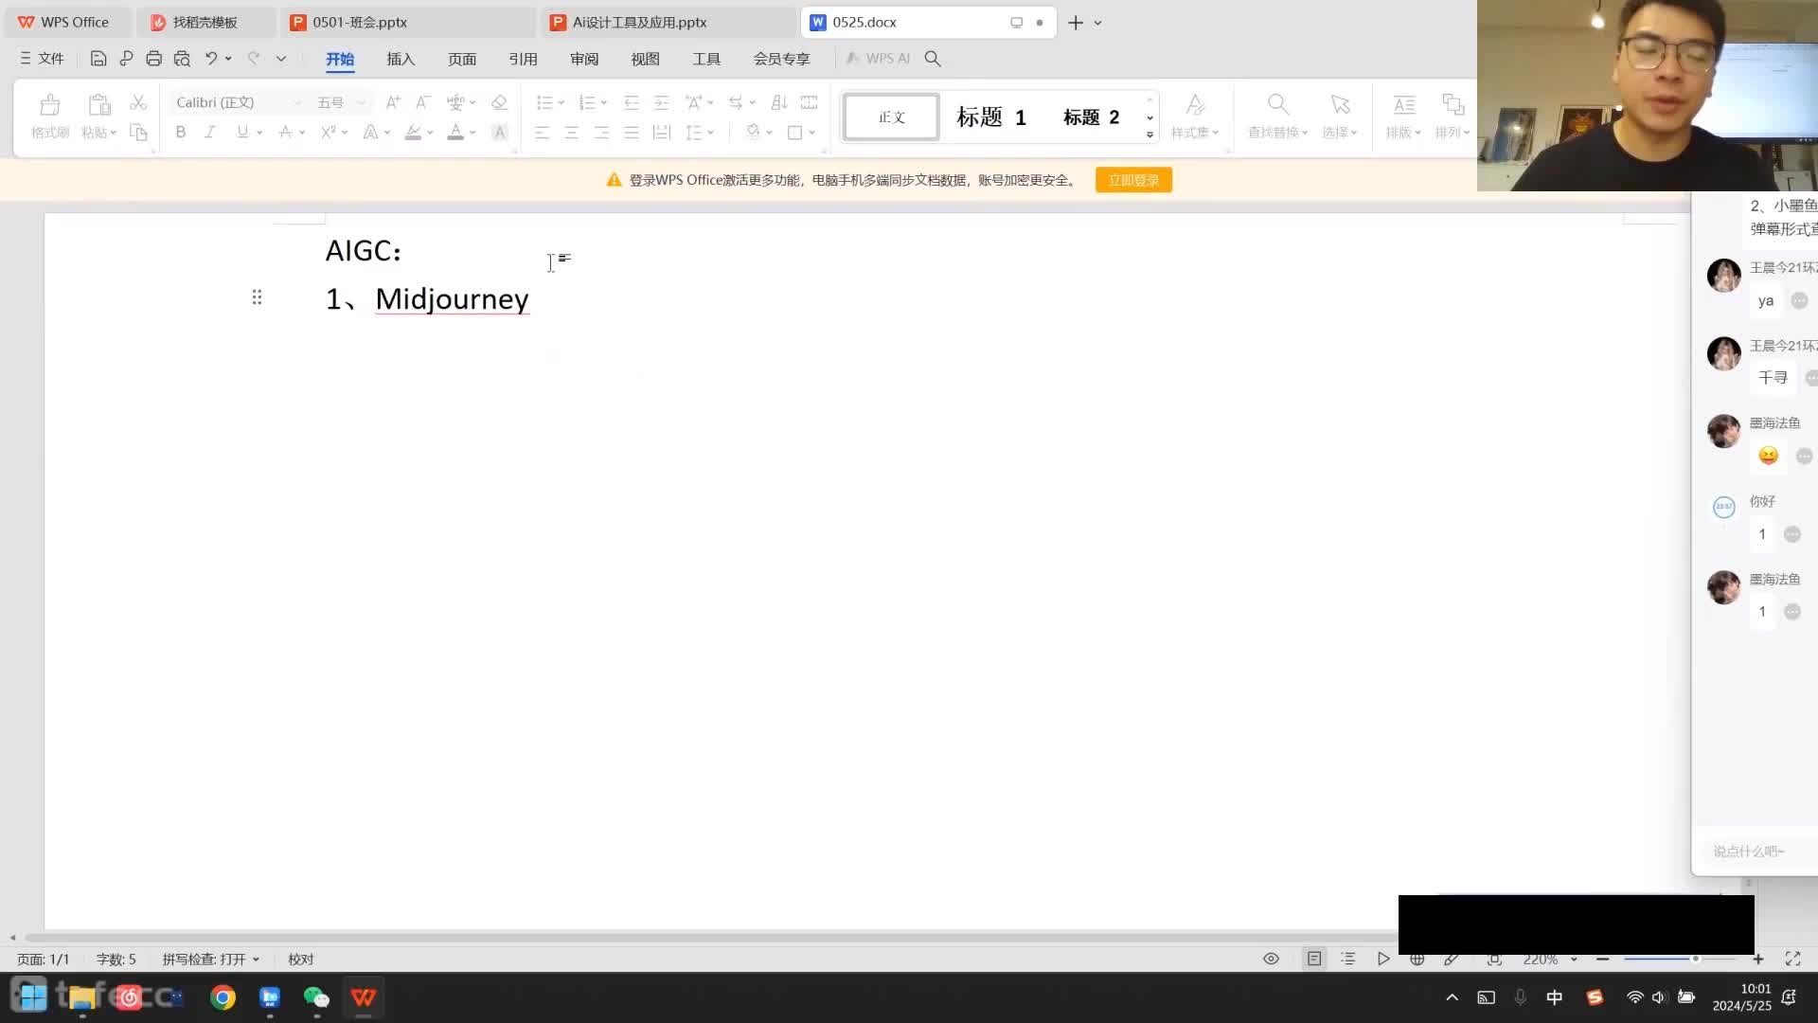Toggle eye protection mode icon in status bar
This screenshot has height=1023, width=1818.
click(1271, 959)
